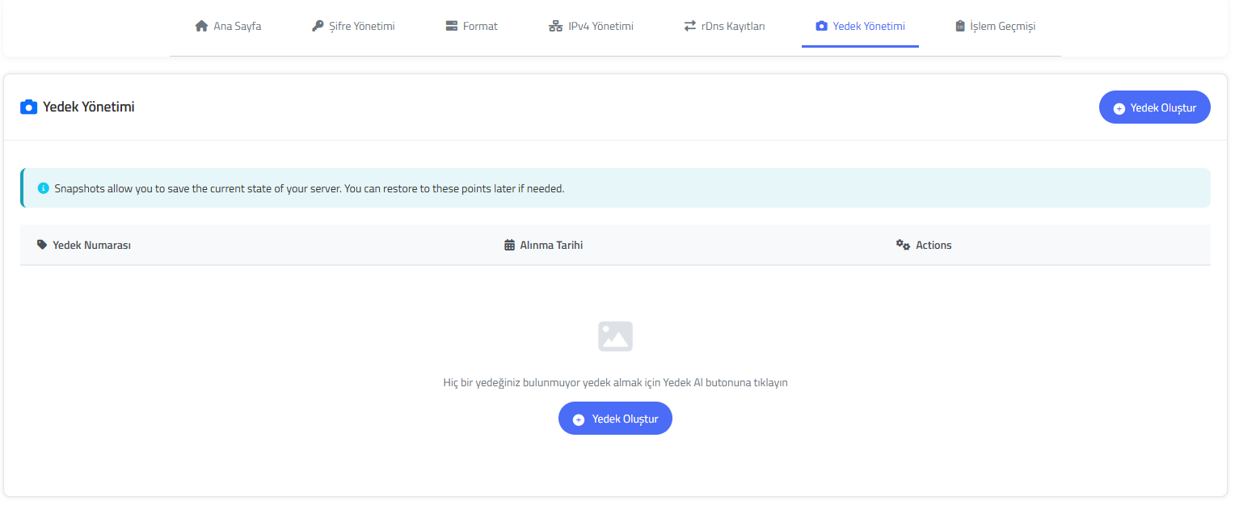
Task: Click the clipboard icon for İşlem Geçmişi
Action: pos(959,26)
